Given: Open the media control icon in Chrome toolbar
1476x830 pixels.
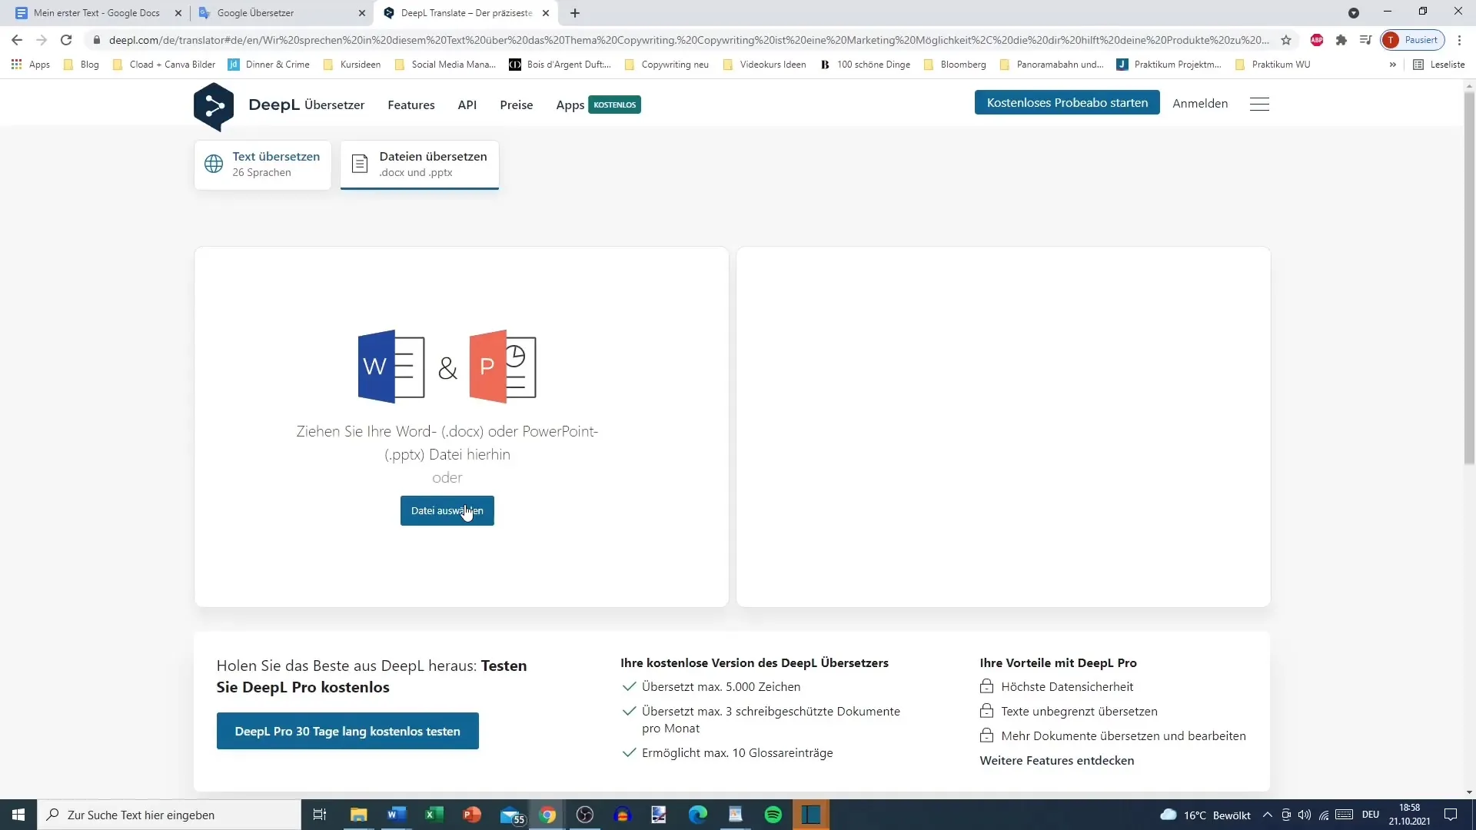Looking at the screenshot, I should click(x=1365, y=40).
